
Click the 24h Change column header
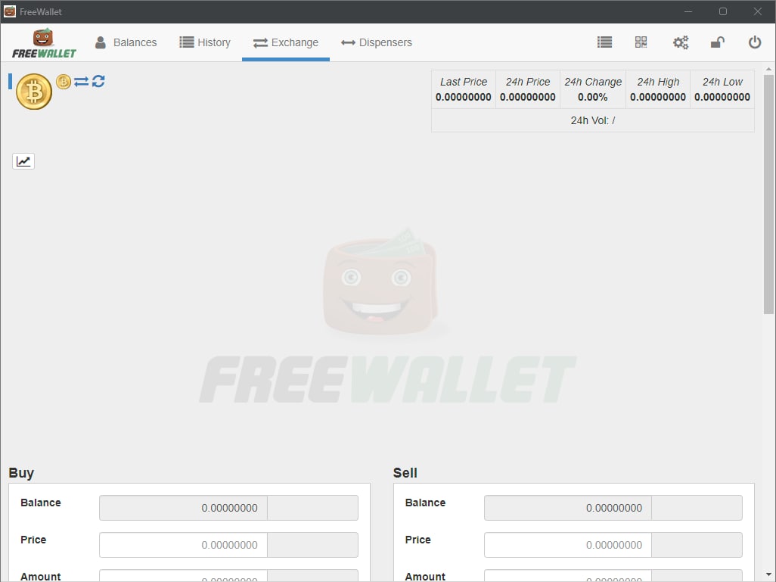[x=593, y=82]
